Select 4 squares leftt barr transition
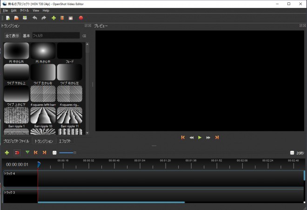 tap(43, 94)
